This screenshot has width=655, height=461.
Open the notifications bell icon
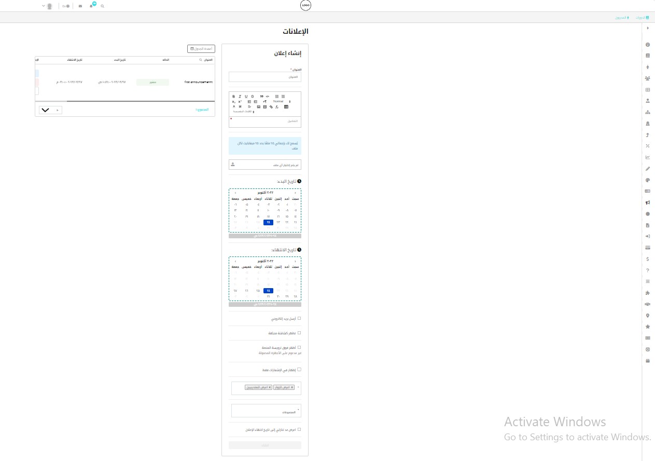92,6
